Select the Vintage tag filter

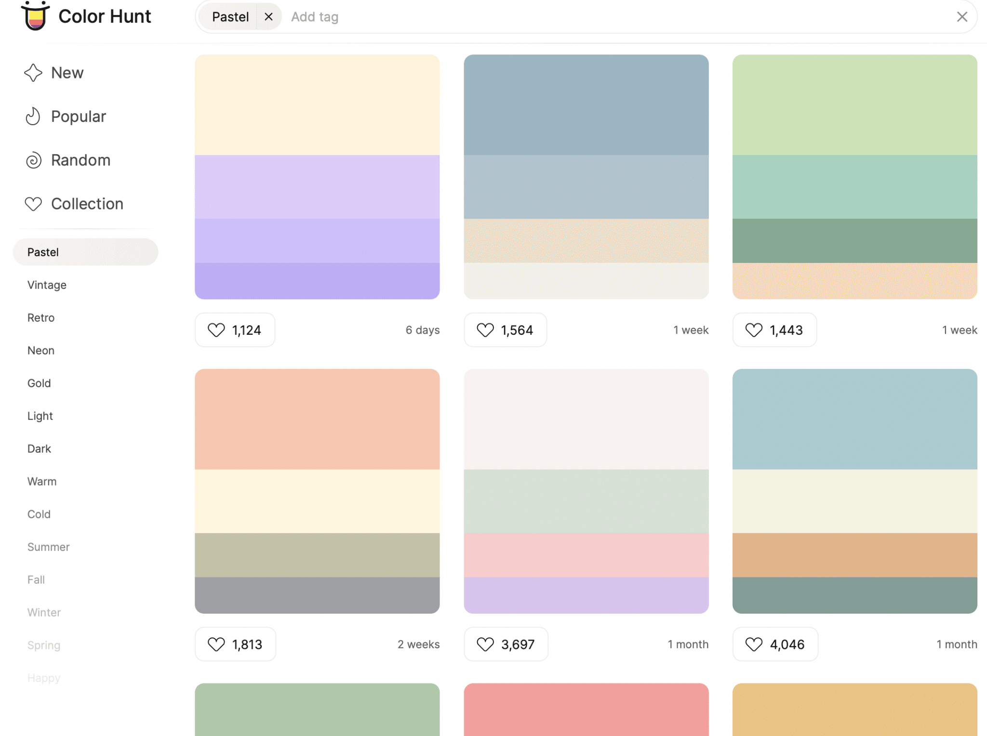[x=47, y=285]
